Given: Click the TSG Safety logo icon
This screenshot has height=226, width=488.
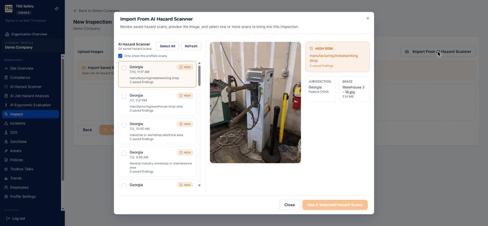Looking at the screenshot, I should point(8,9).
